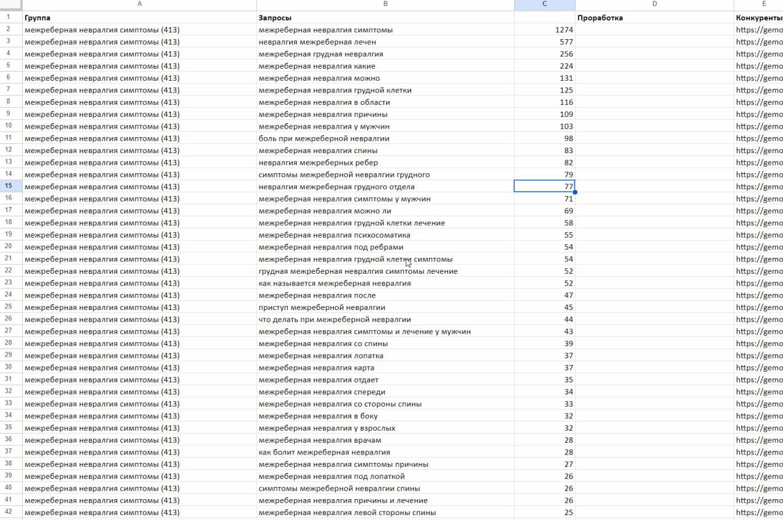Click cell 'как называется межреберная невралгия'
Screen dimensions: 783x520
click(385, 283)
